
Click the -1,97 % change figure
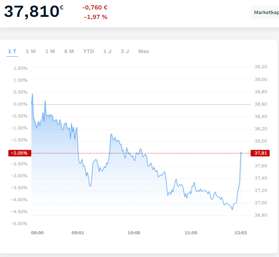click(96, 17)
